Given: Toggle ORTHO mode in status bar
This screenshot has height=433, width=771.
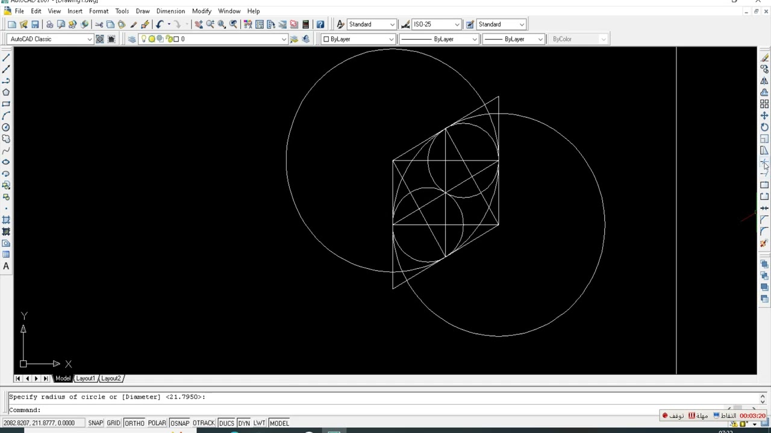Looking at the screenshot, I should [134, 423].
